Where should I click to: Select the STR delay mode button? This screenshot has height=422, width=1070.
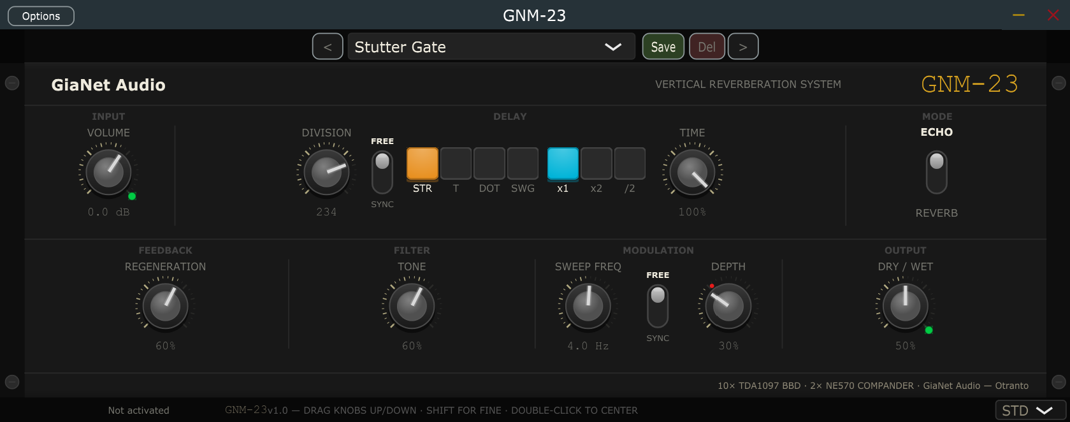(x=422, y=164)
